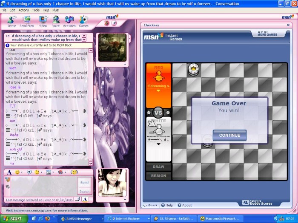Open the Actions menu
This screenshot has width=298, height=223.
[x=23, y=10]
